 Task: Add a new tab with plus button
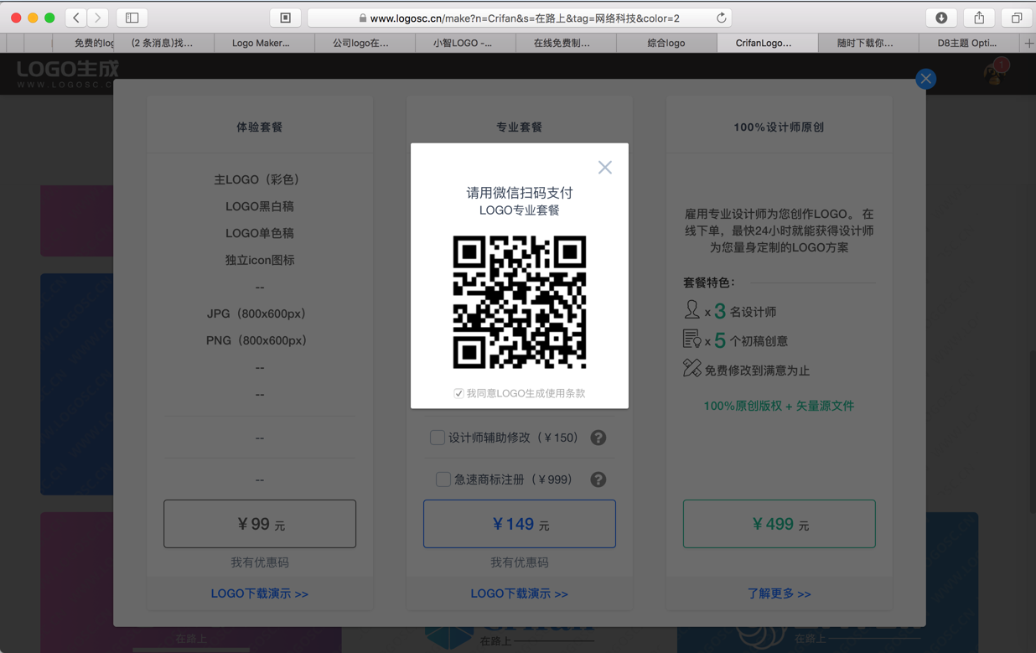tap(1028, 43)
